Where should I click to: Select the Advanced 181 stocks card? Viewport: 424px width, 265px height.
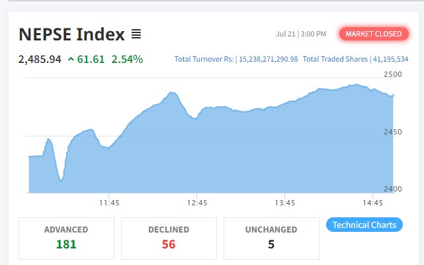(65, 238)
